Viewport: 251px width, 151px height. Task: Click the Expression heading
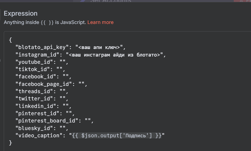pyautogui.click(x=21, y=13)
